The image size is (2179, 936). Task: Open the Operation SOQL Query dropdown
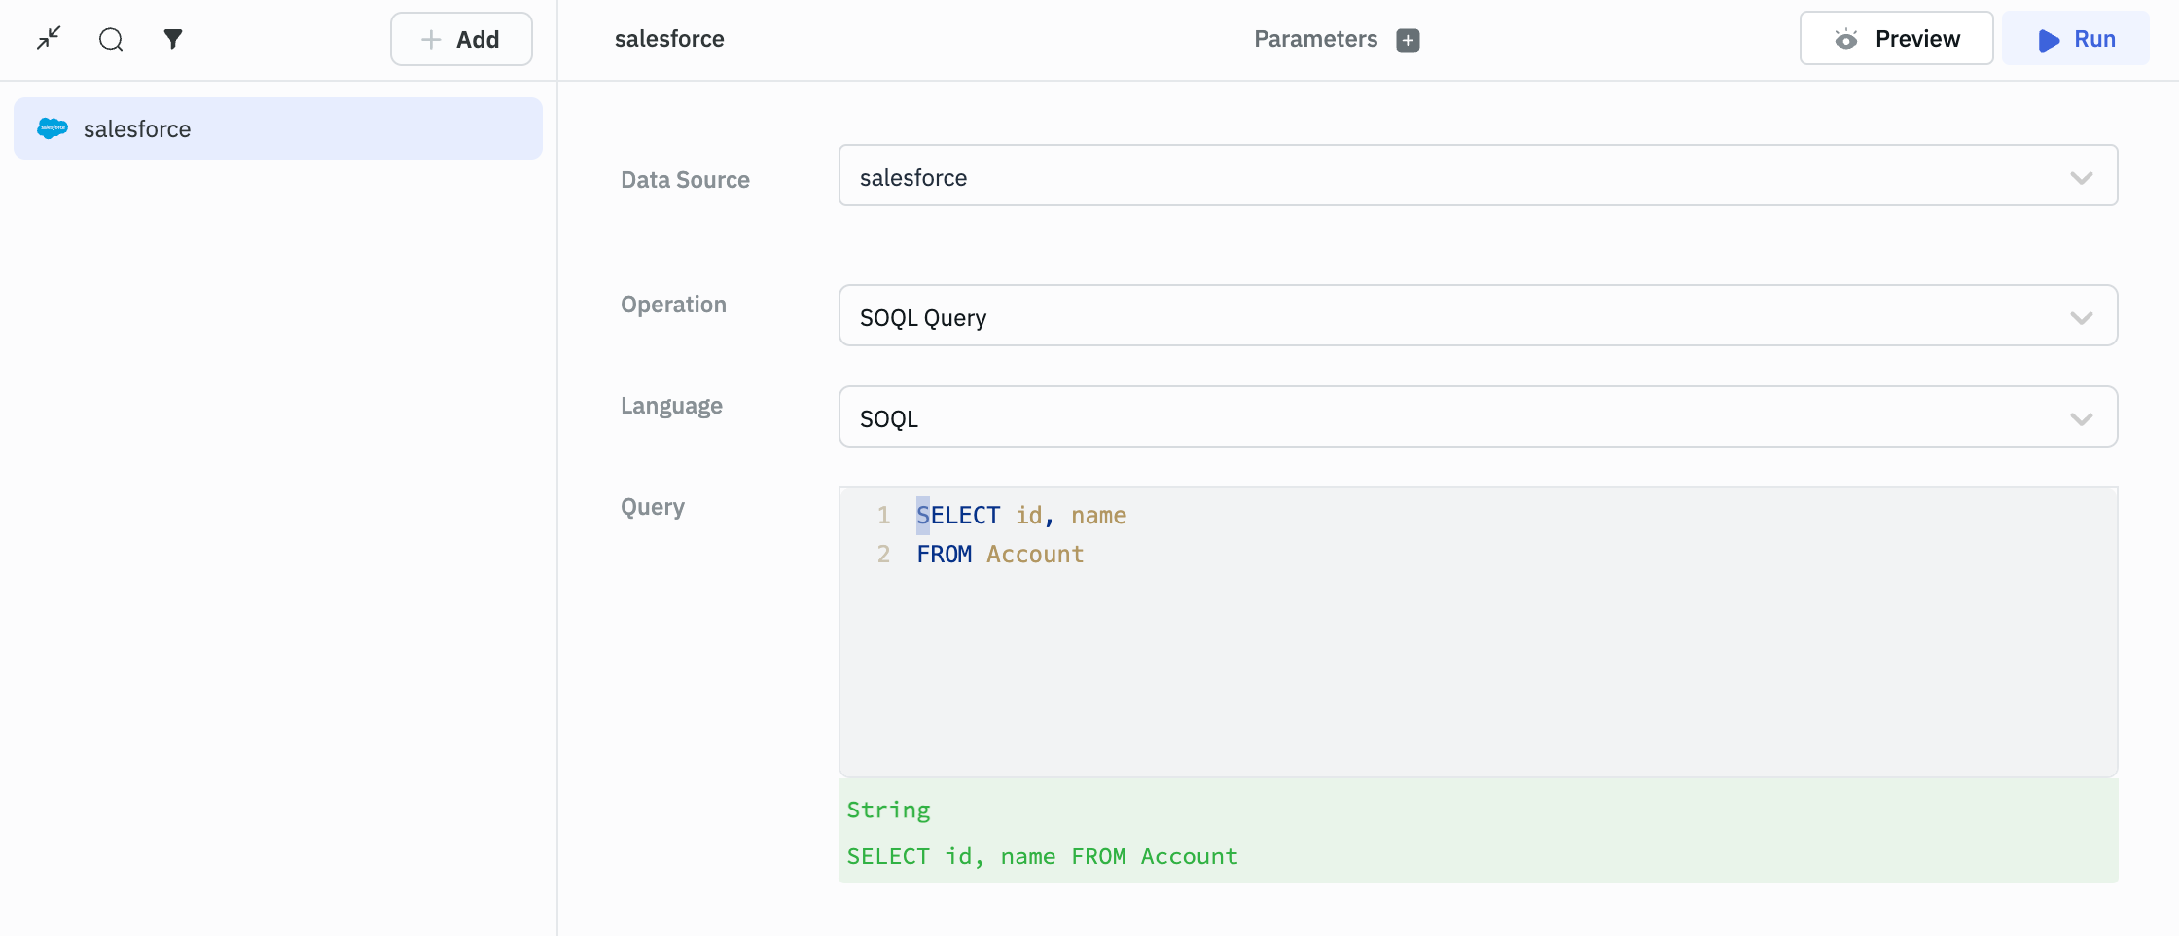click(x=1478, y=316)
